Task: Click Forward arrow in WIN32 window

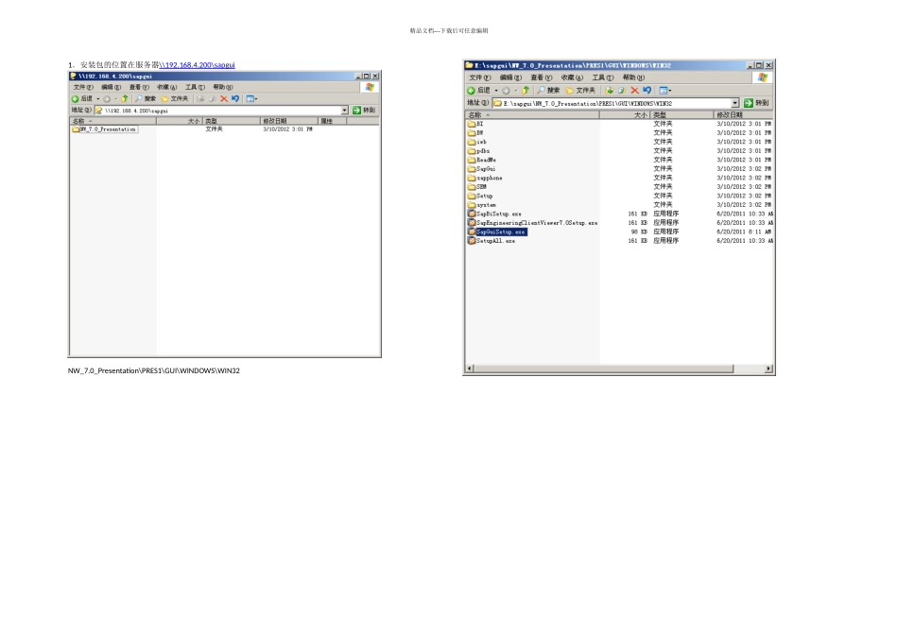Action: coord(506,91)
